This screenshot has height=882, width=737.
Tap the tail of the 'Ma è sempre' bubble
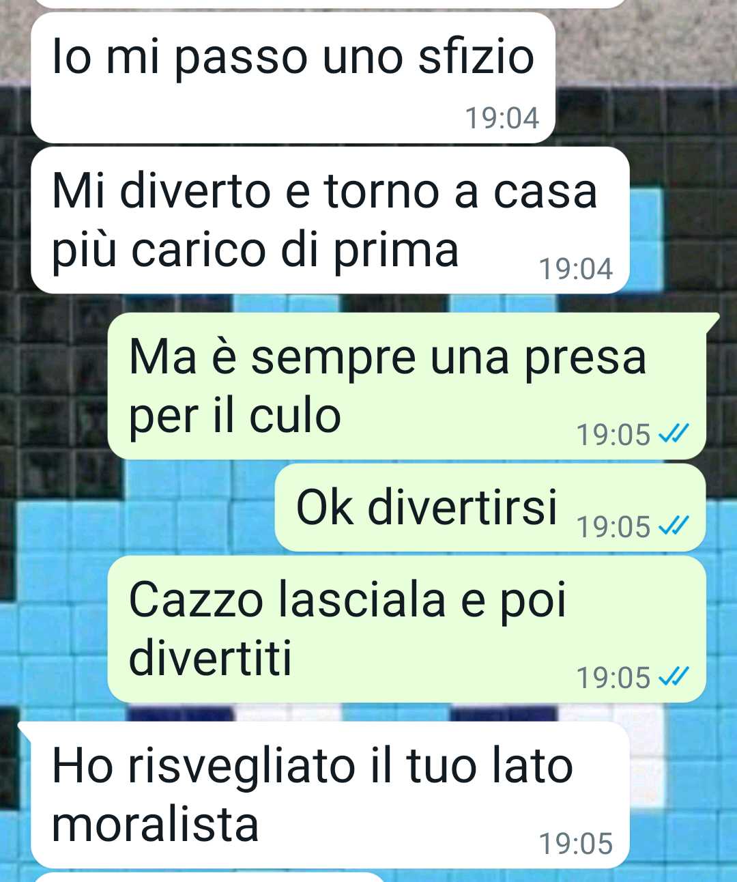pos(712,321)
